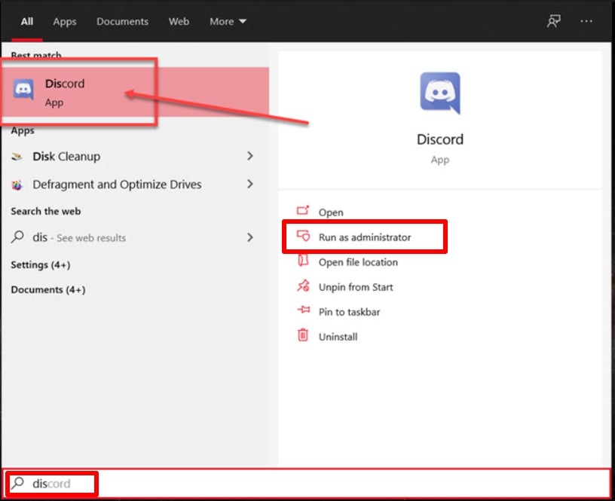This screenshot has height=501, width=615.
Task: Click the 'Apps' section heading
Action: click(23, 130)
